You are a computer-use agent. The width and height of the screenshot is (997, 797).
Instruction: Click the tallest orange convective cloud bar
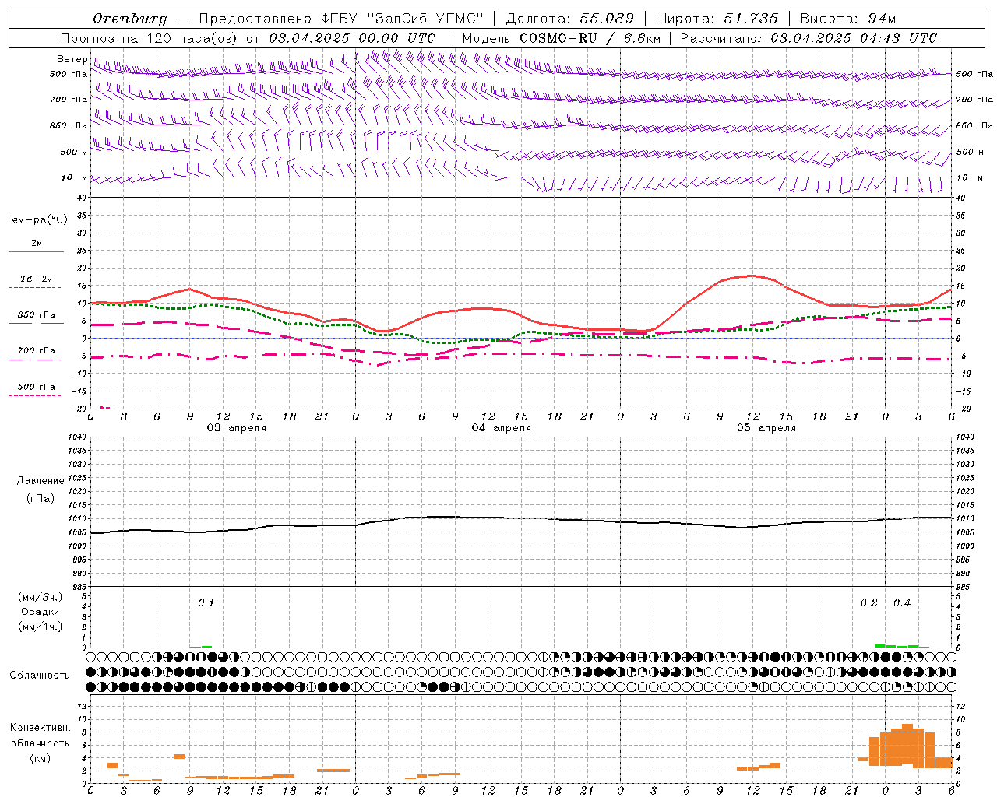pyautogui.click(x=907, y=746)
